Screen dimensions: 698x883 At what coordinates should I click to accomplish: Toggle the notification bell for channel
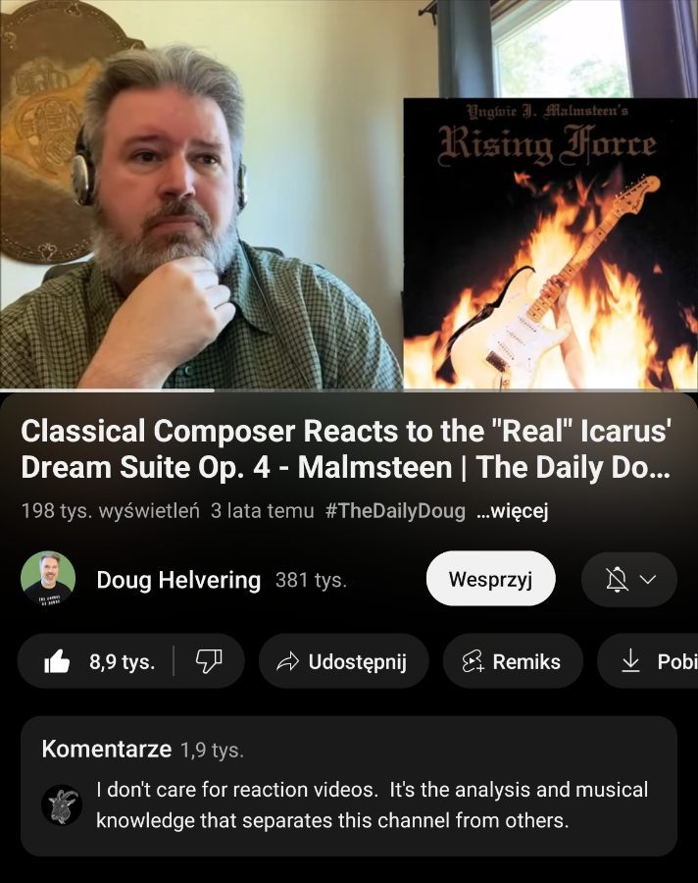(x=617, y=580)
